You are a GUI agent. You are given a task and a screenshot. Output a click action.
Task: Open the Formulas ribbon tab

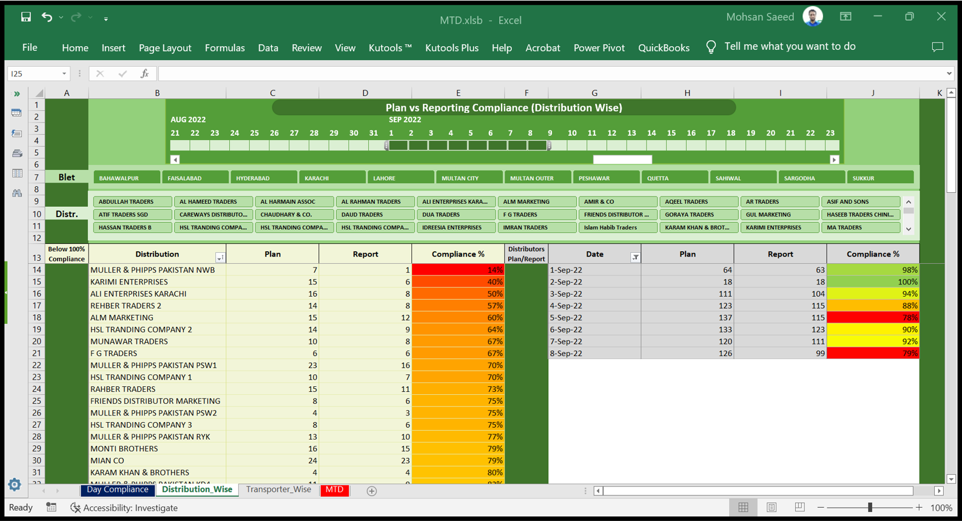click(224, 48)
